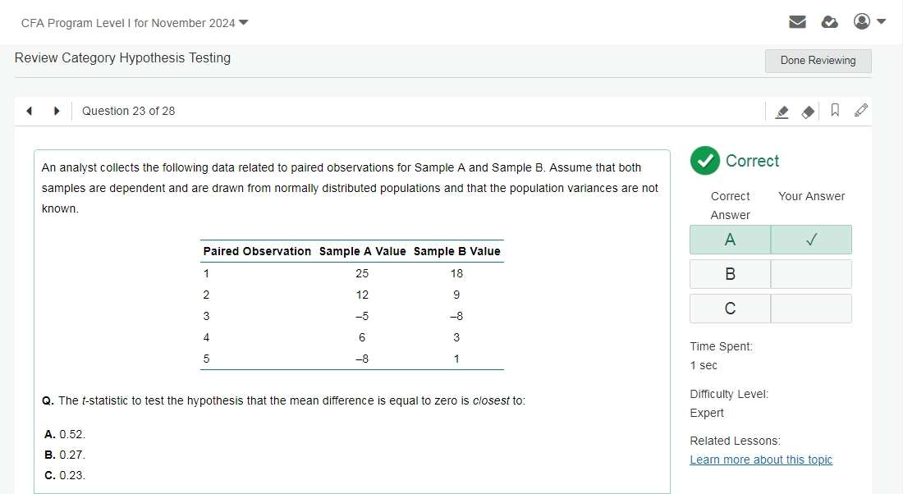The height and width of the screenshot is (494, 903).
Task: Select the eraser tool
Action: (x=809, y=112)
